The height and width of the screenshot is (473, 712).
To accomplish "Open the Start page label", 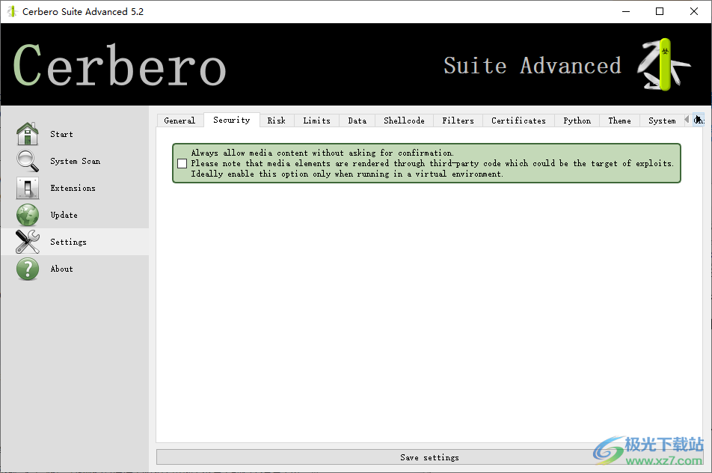I will point(62,134).
